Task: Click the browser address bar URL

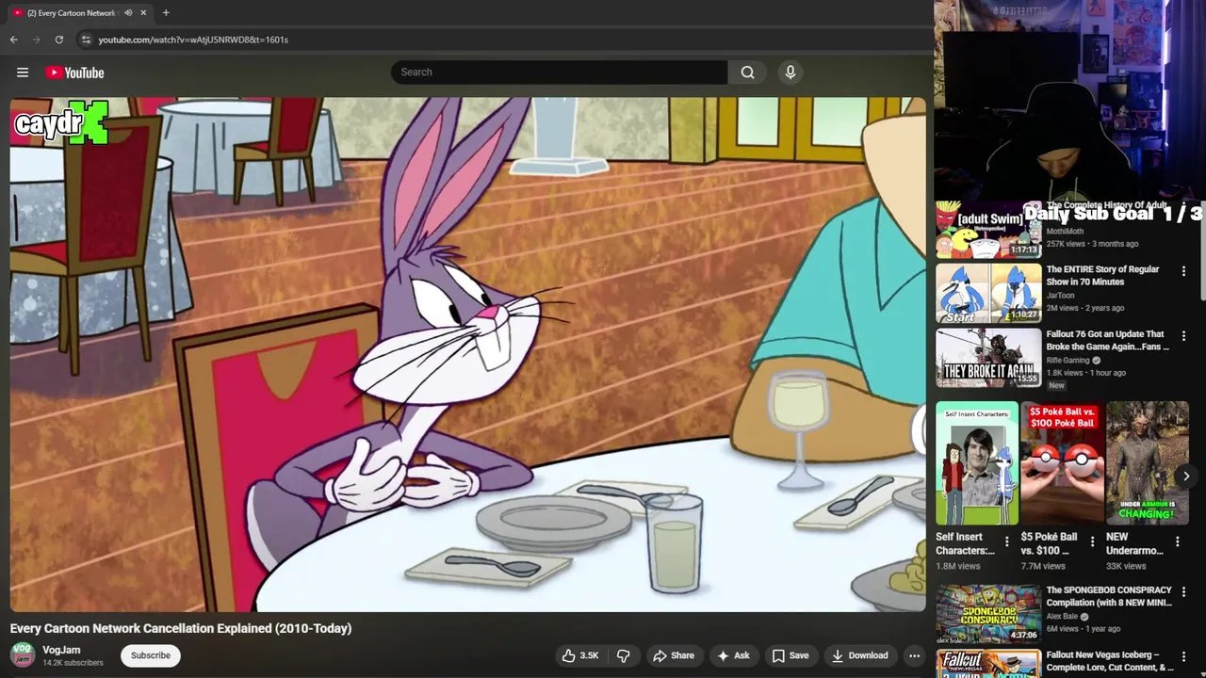Action: pos(193,40)
